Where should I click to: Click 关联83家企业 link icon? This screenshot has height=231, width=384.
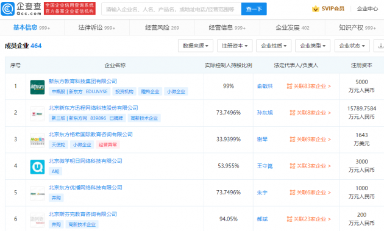pyautogui.click(x=290, y=86)
